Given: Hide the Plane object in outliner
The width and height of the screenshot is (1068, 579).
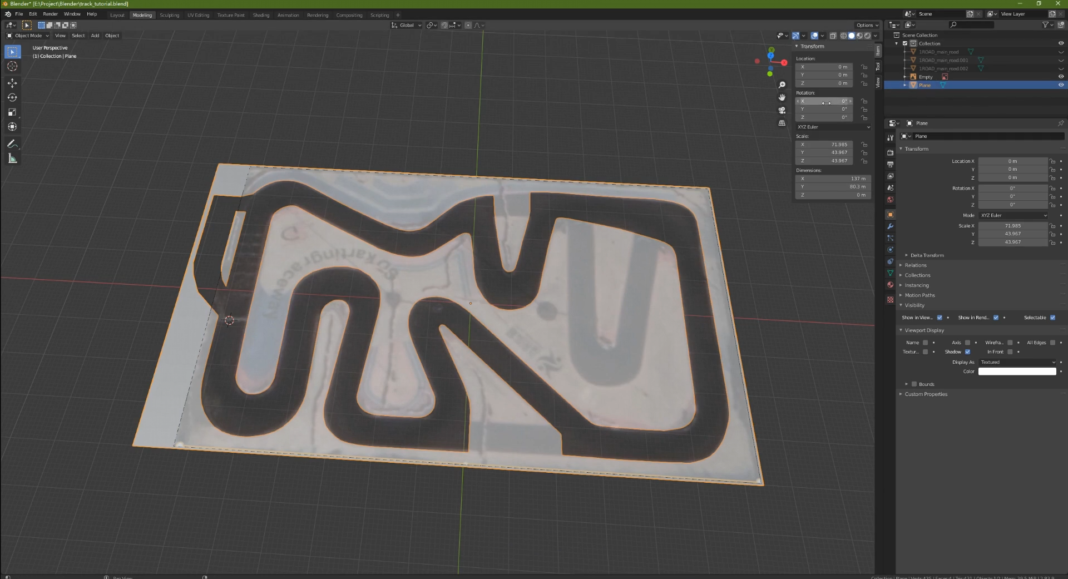Looking at the screenshot, I should [x=1061, y=85].
